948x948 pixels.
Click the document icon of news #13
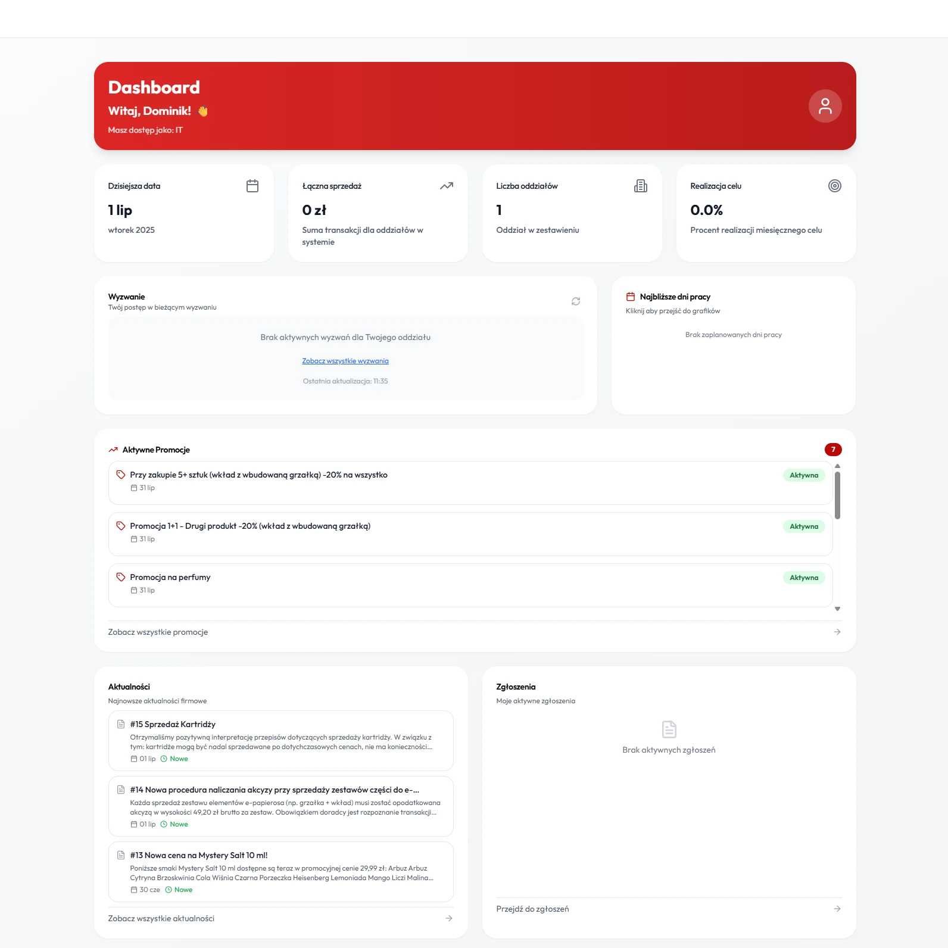point(121,855)
